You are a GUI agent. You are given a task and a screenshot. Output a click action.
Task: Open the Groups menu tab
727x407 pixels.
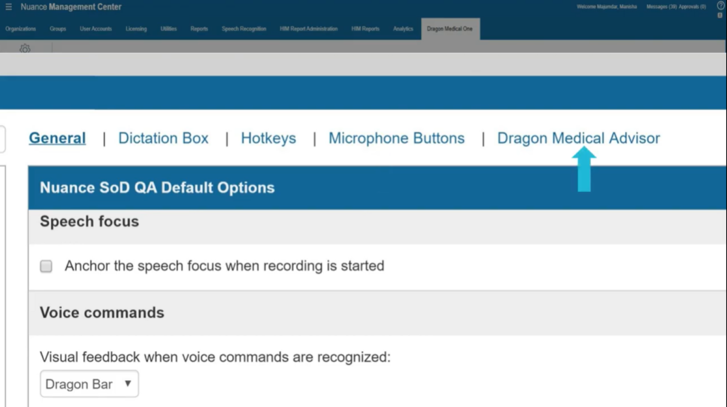click(x=58, y=29)
